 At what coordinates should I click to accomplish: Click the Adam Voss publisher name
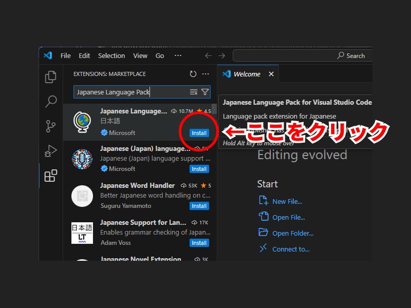116,243
